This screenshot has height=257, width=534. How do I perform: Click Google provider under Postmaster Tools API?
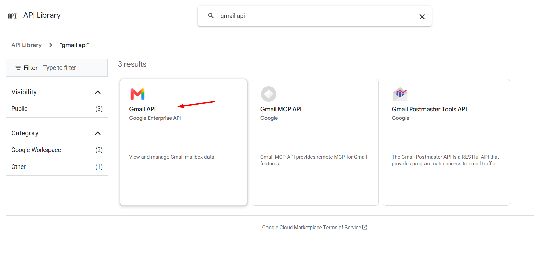[x=400, y=118]
